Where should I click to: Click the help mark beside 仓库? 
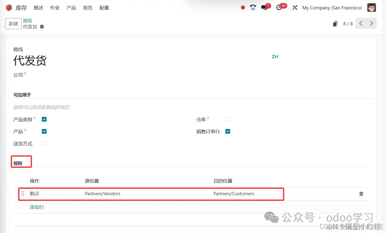(x=208, y=118)
